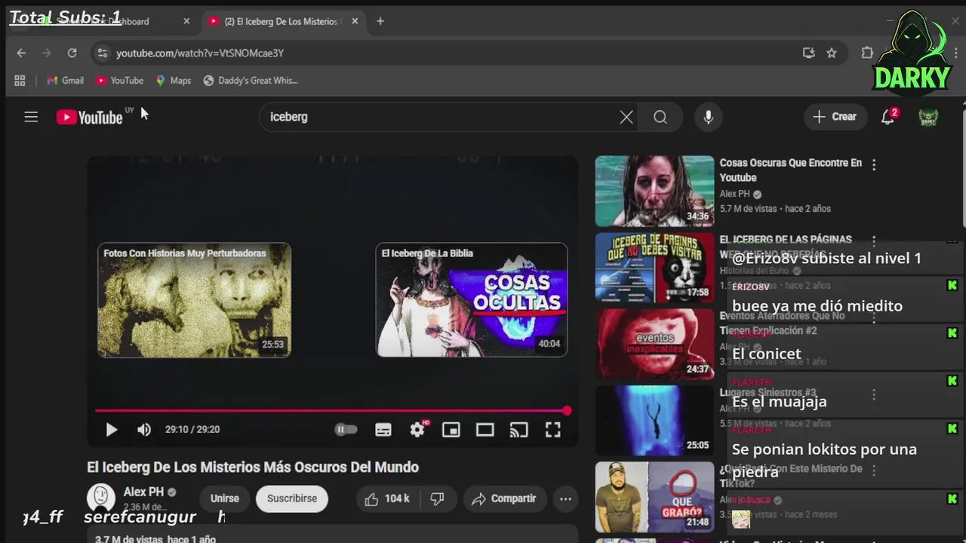Viewport: 966px width, 543px height.
Task: Open the Alex PH channel avatar
Action: tap(101, 498)
